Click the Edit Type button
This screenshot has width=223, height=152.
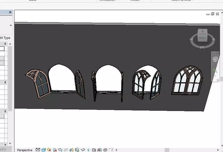(5, 38)
